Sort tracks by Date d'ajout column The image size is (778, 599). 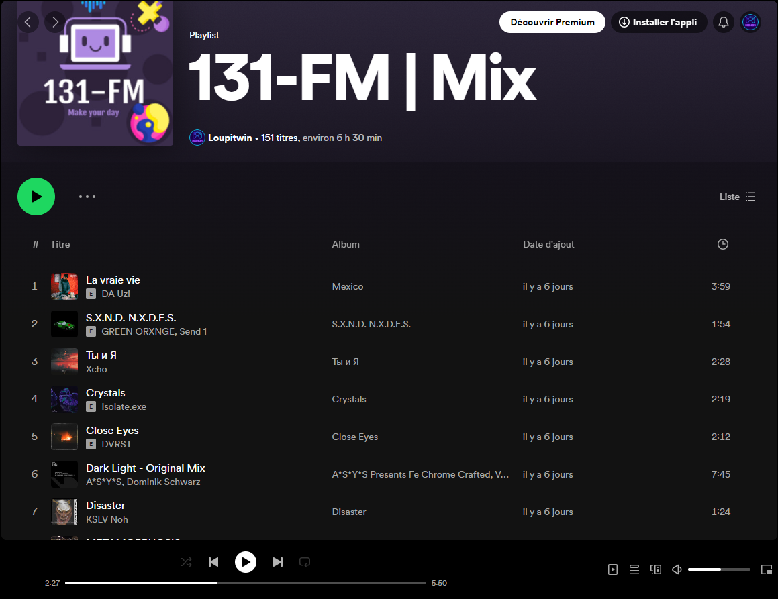pyautogui.click(x=548, y=244)
